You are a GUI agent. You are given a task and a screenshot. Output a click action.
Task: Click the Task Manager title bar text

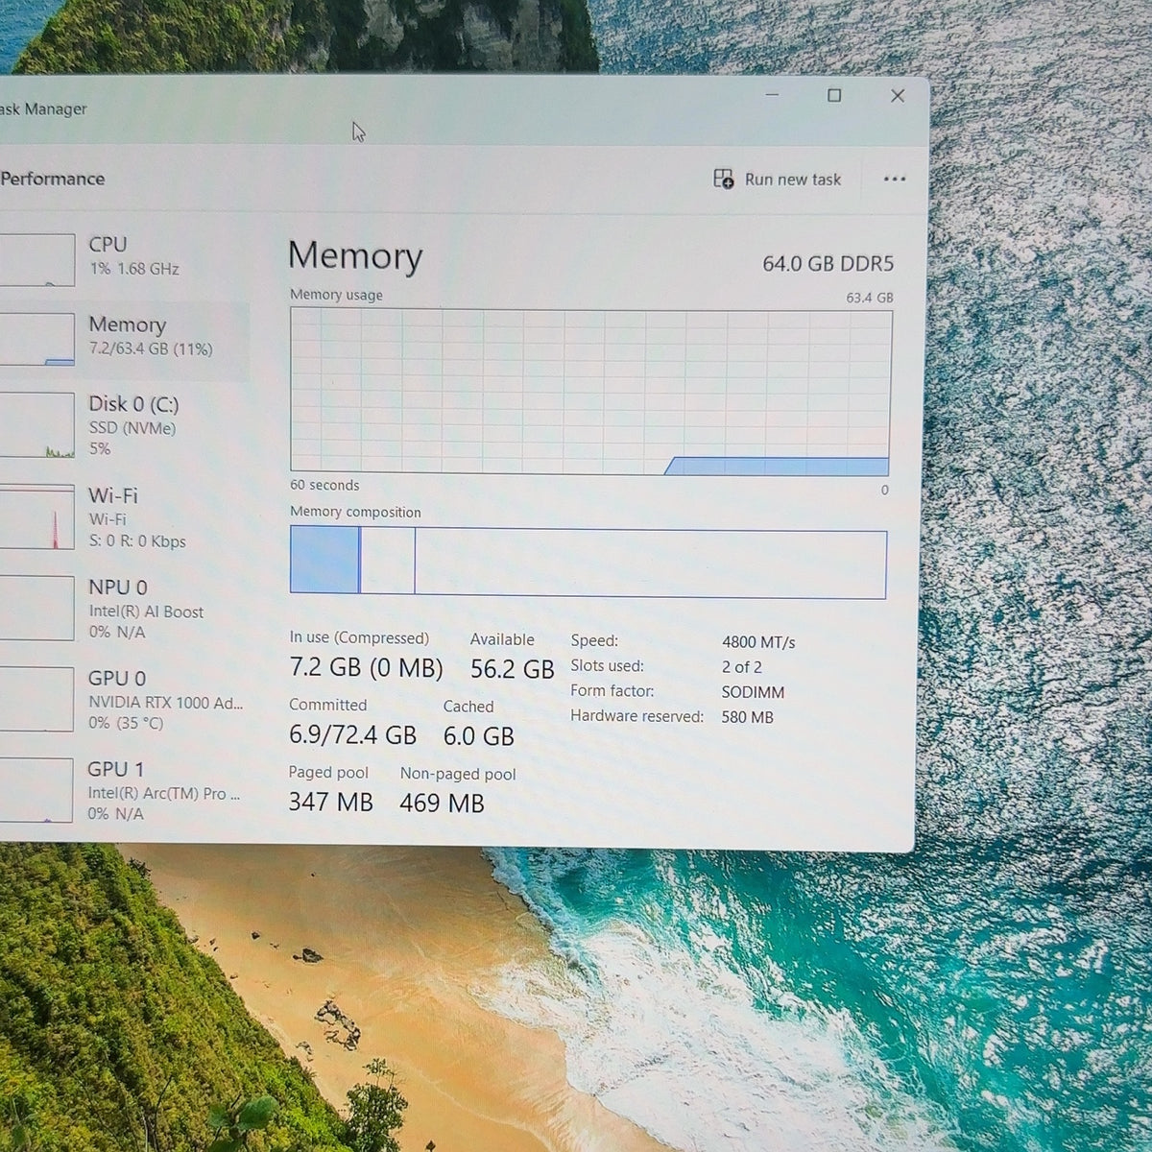tap(43, 108)
